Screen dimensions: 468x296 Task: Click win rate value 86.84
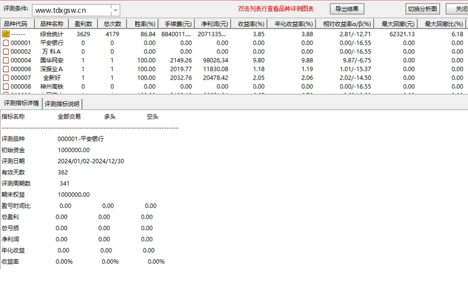click(148, 34)
